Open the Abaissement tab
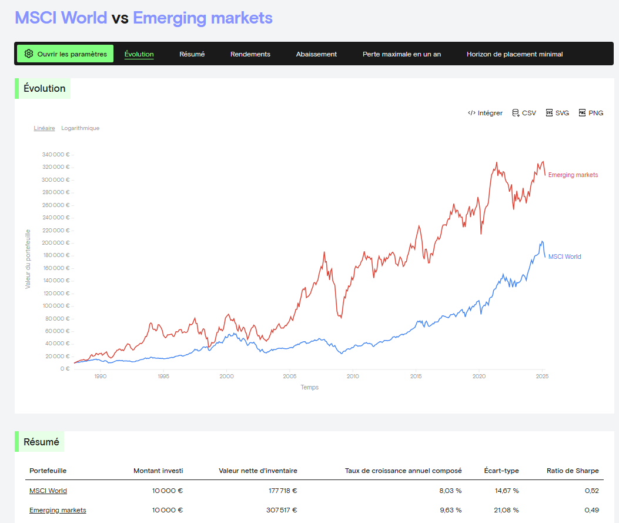This screenshot has width=619, height=523. (x=316, y=54)
